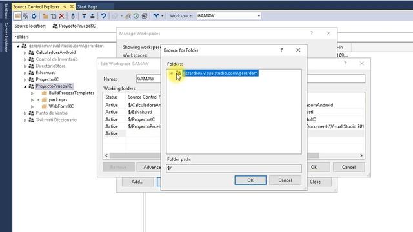413x232 pixels.
Task: Click the team icon beside Source location
Action: pyautogui.click(x=55, y=26)
